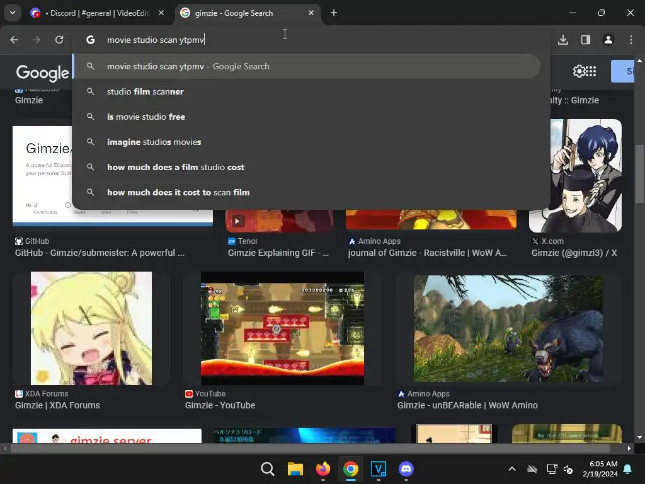Open Windows taskbar Search icon
This screenshot has height=484, width=645.
(x=267, y=469)
